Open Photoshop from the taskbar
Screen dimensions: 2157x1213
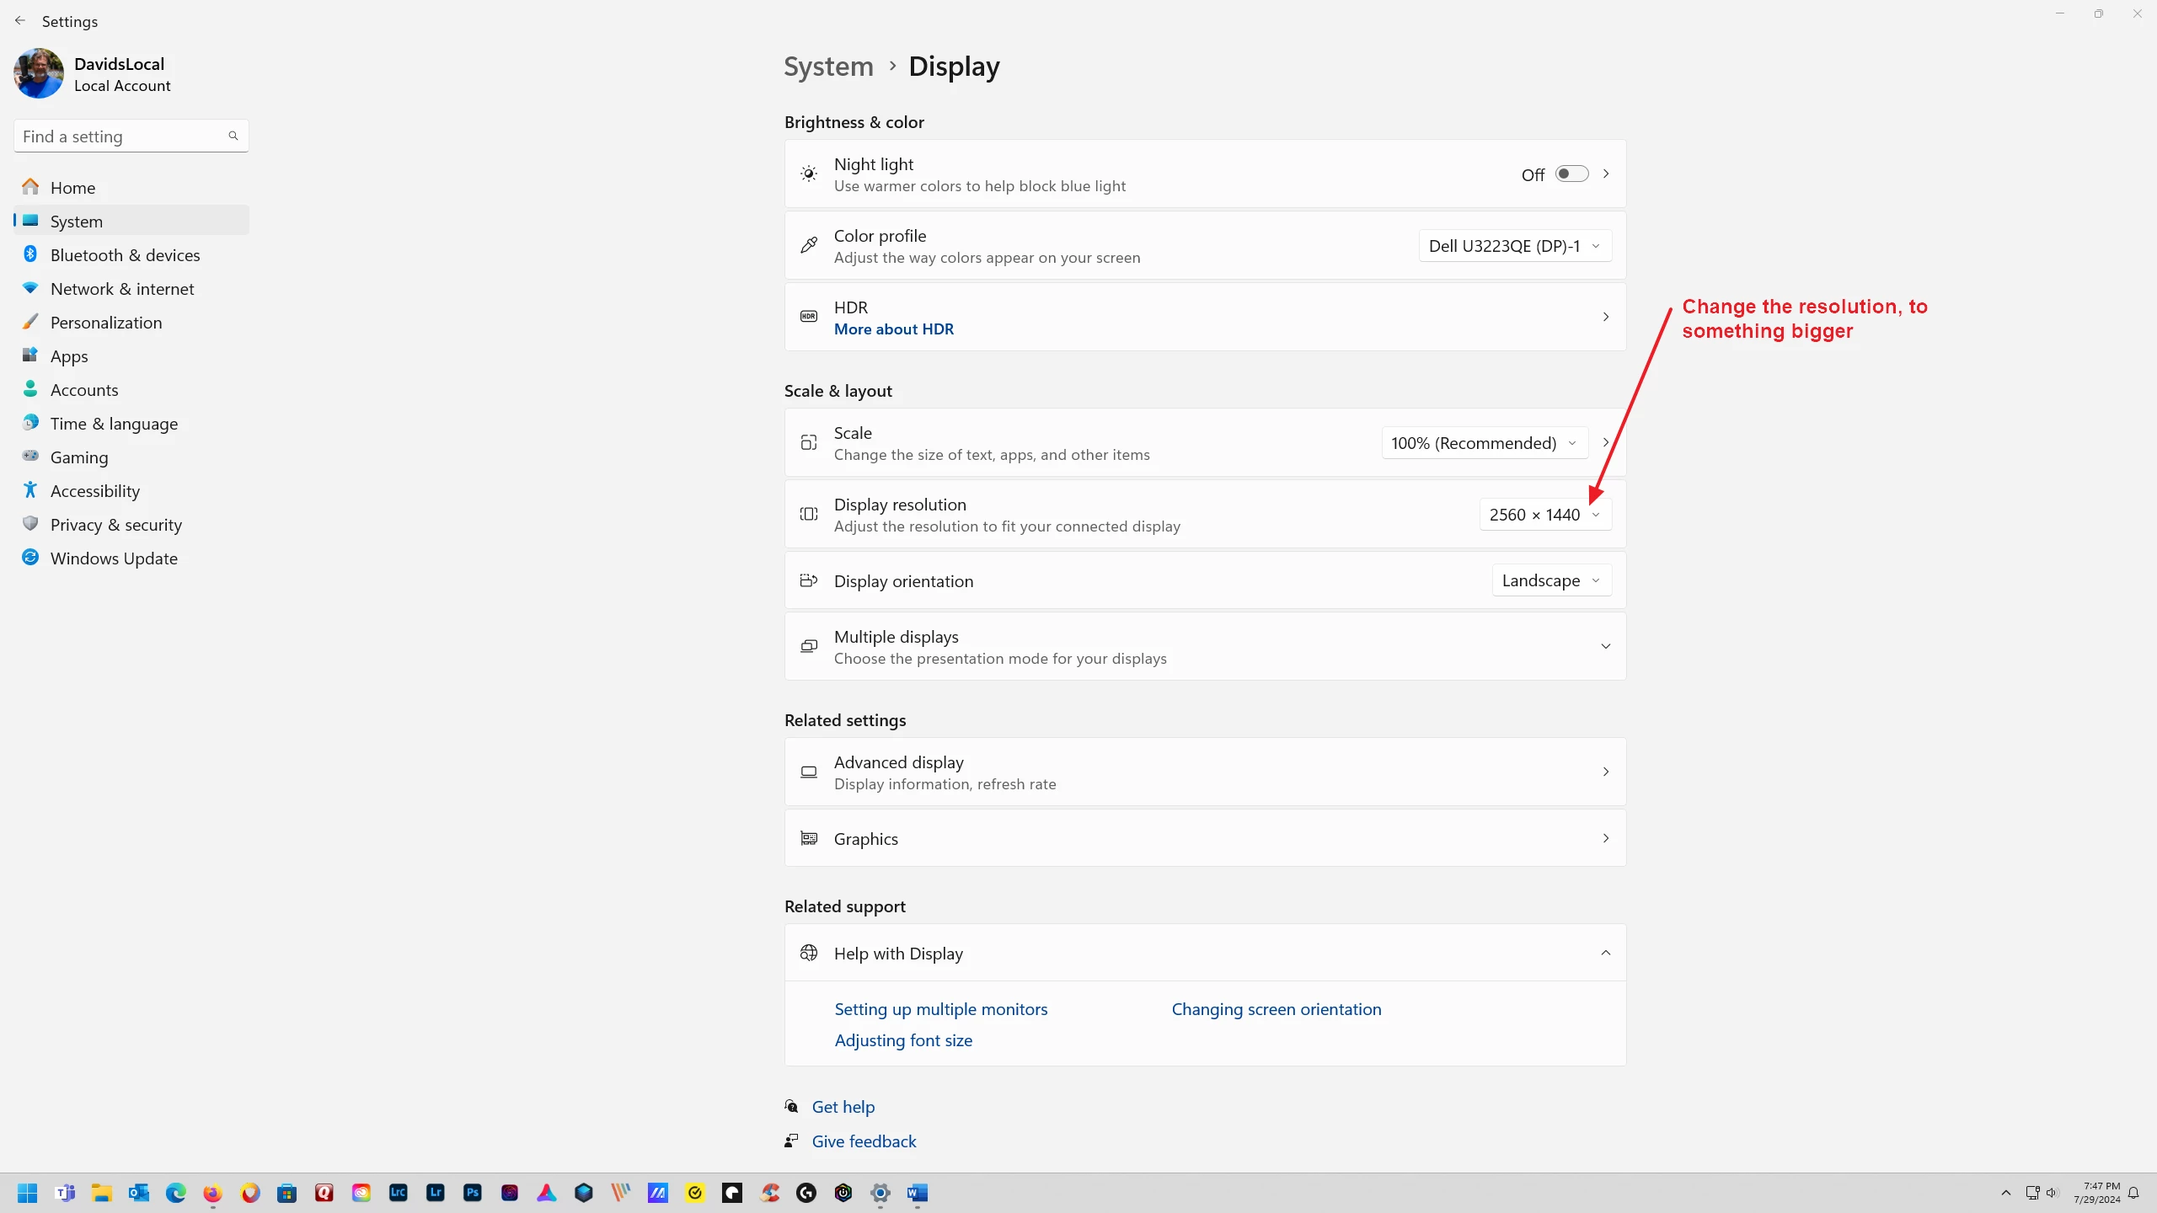473,1193
